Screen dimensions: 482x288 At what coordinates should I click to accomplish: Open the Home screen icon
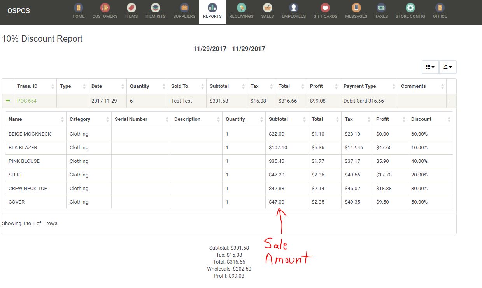click(x=79, y=9)
